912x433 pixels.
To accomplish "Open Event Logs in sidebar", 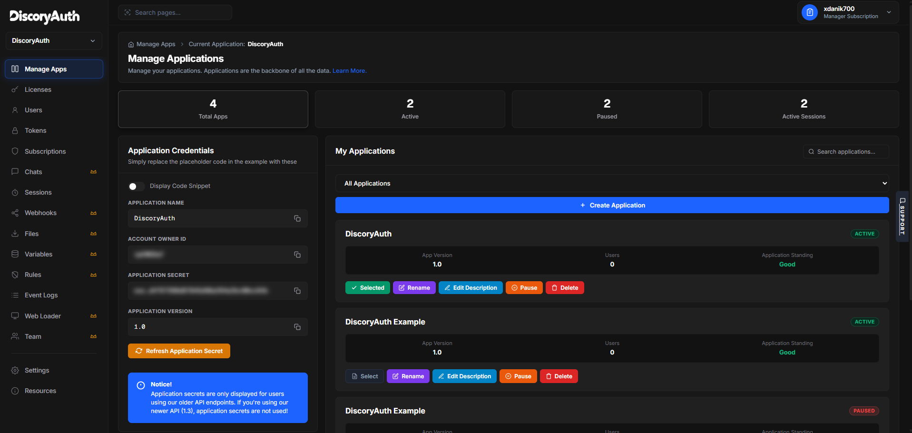I will pos(54,295).
